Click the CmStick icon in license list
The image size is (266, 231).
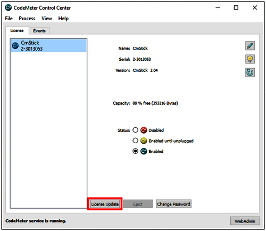(15, 46)
